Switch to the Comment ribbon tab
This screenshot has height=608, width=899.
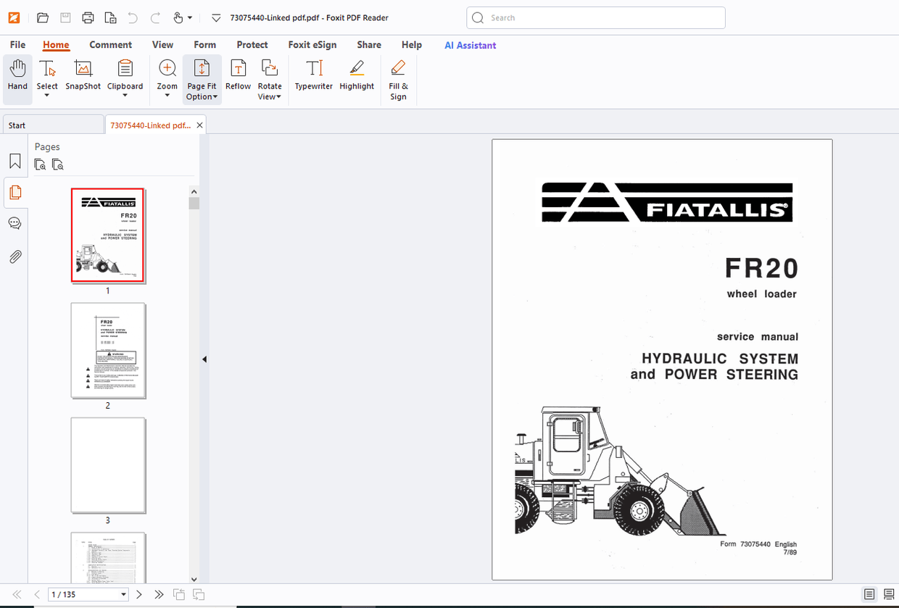pos(110,44)
